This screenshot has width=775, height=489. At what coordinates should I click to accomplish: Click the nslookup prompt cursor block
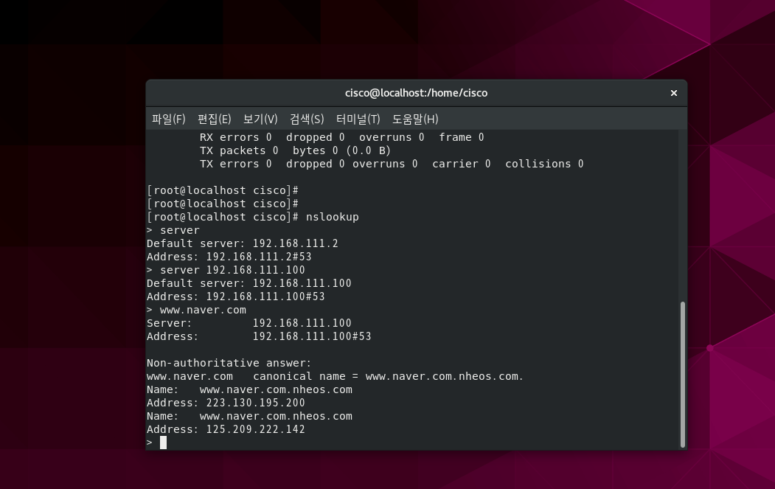coord(163,443)
